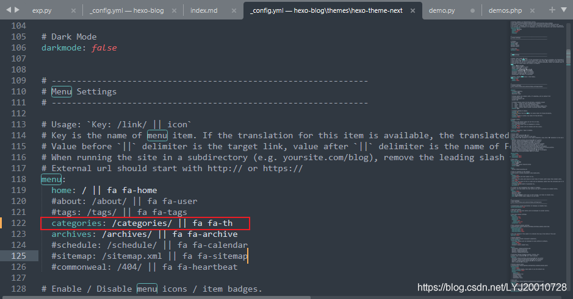Click '# Dark Mode' comment
This screenshot has width=573, height=299.
(x=69, y=37)
